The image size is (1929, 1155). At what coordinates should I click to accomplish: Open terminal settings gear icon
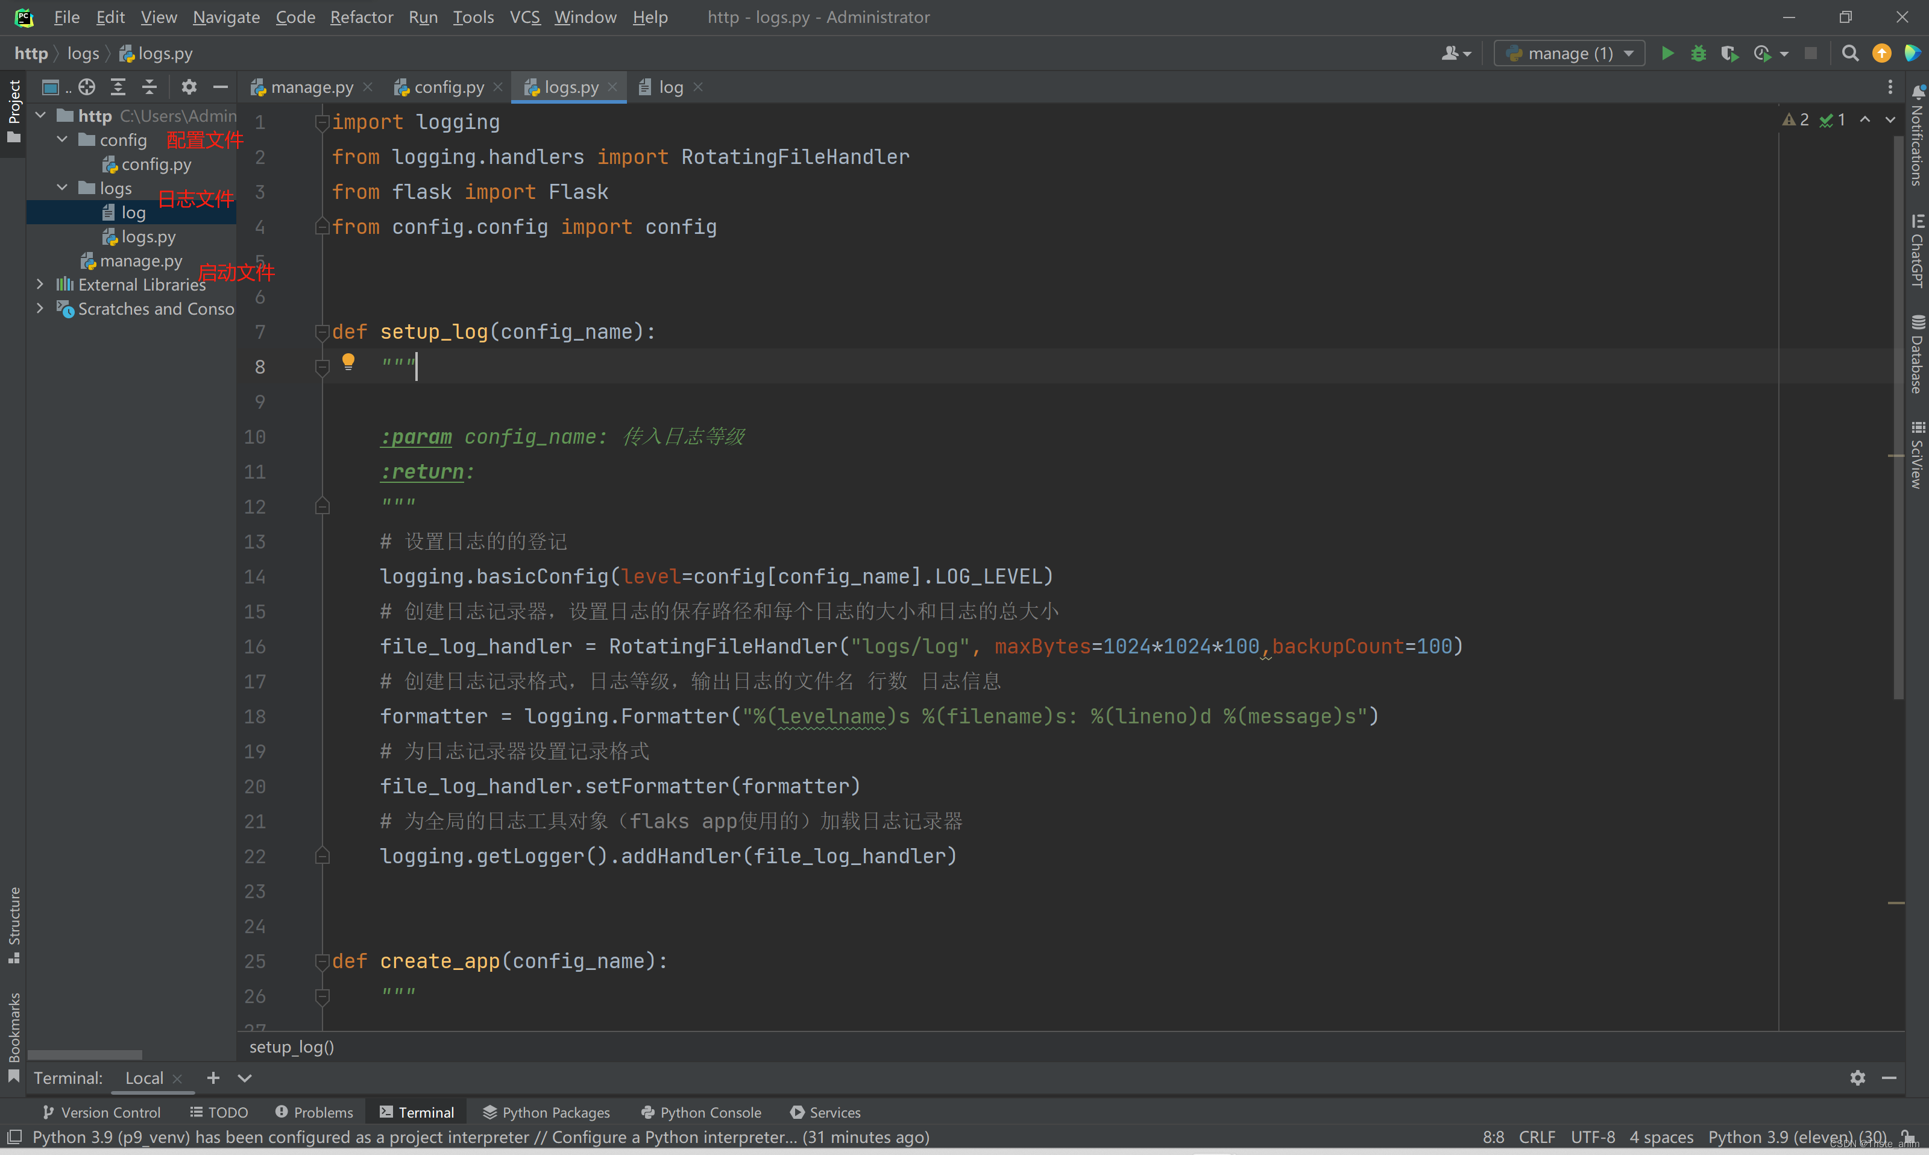[x=1857, y=1078]
